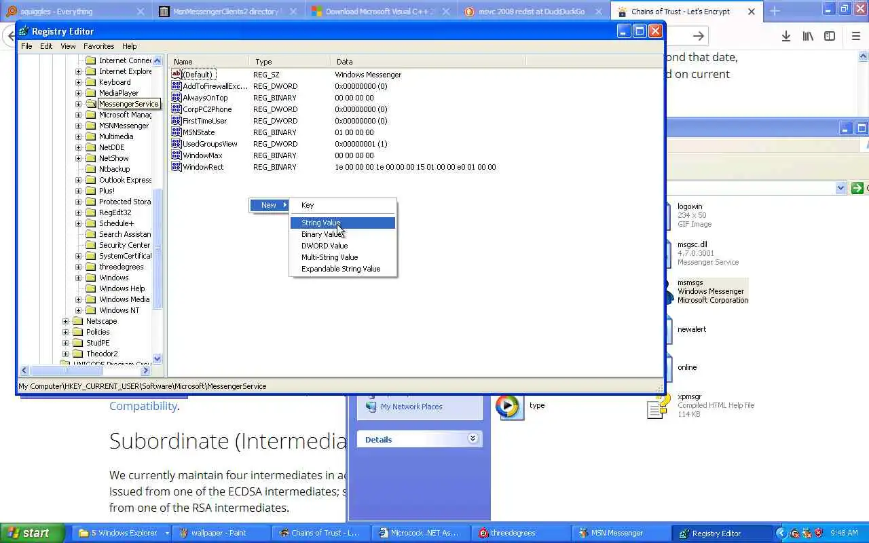Open the Favorites menu in Registry Editor
869x543 pixels.
pyautogui.click(x=99, y=46)
